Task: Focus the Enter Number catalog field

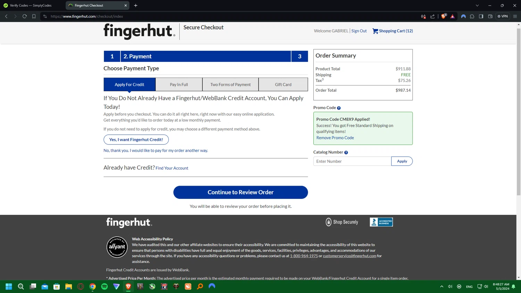Action: (x=352, y=161)
